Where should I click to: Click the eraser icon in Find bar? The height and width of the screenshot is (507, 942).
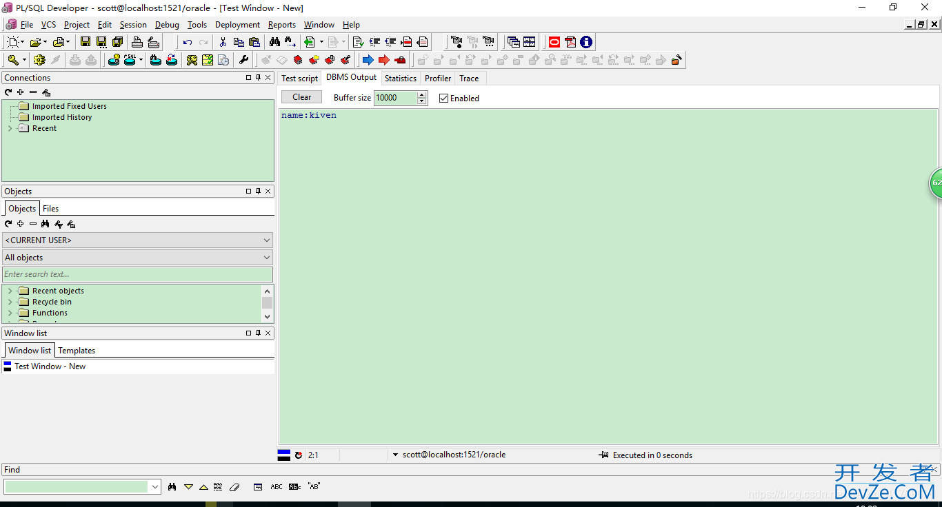[x=234, y=487]
